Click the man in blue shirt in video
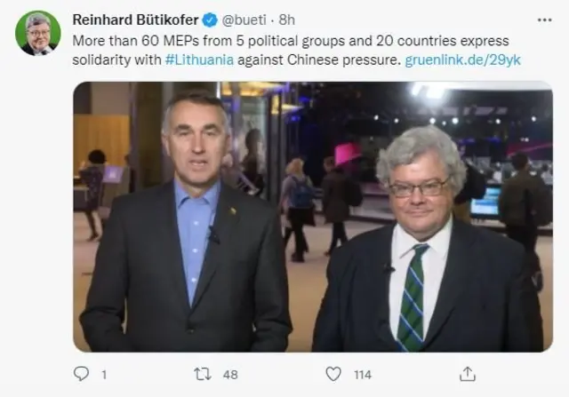The height and width of the screenshot is (397, 569). pyautogui.click(x=188, y=221)
